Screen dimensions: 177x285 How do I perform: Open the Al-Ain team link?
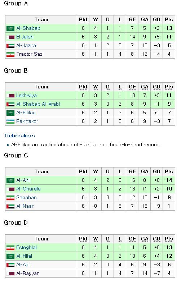23,265
